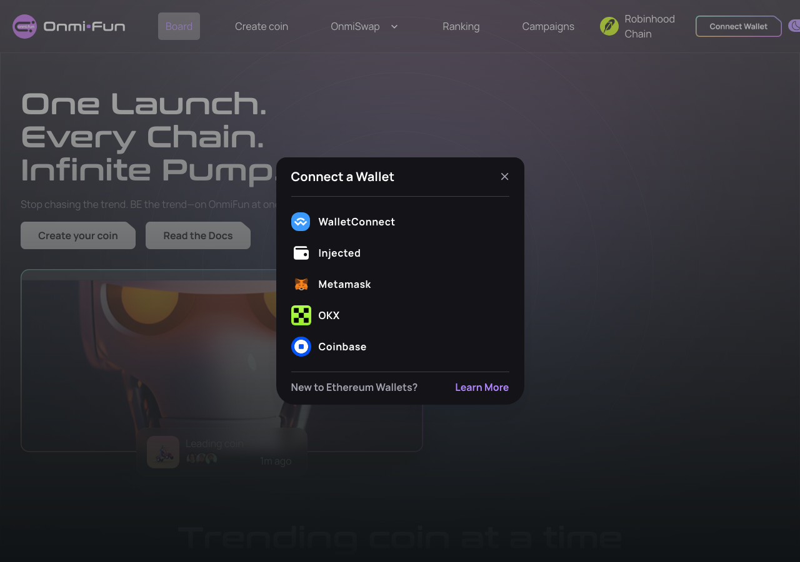Click the OnmiFun wordmark text
800x562 pixels.
click(x=84, y=26)
